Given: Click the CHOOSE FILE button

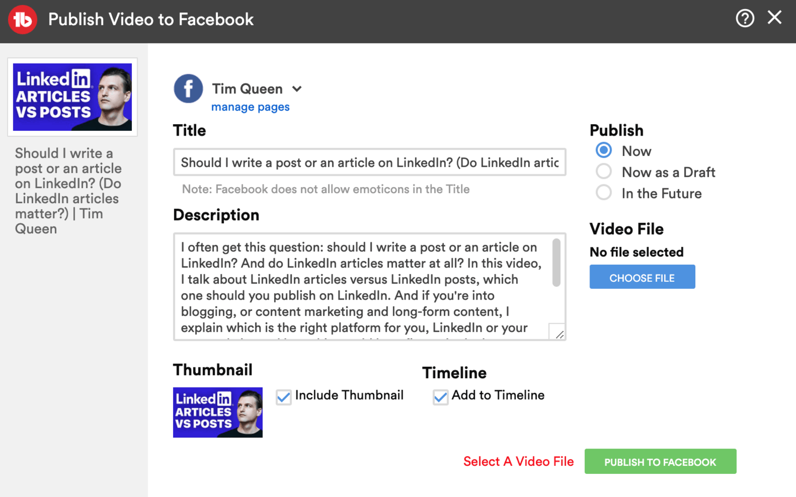Looking at the screenshot, I should coord(642,277).
